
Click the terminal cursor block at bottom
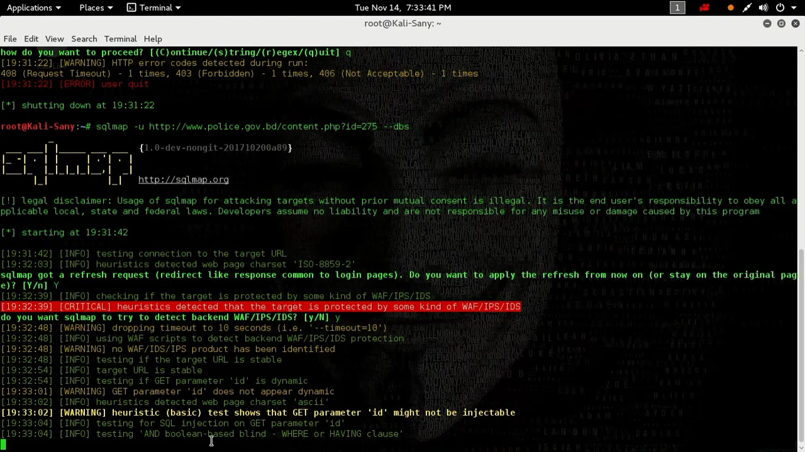pos(3,444)
